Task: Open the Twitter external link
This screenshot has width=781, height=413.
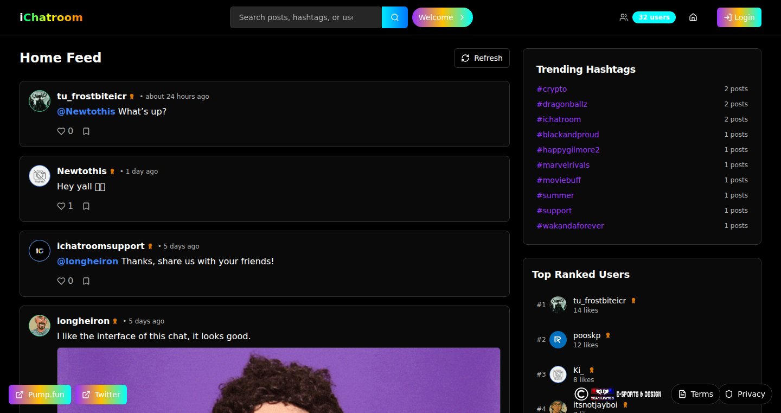Action: tap(101, 395)
